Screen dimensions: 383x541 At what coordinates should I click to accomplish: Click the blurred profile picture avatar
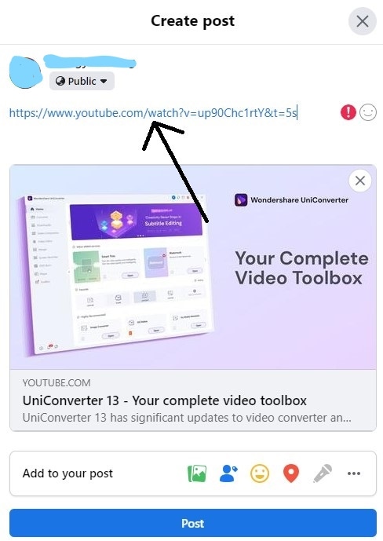(25, 73)
